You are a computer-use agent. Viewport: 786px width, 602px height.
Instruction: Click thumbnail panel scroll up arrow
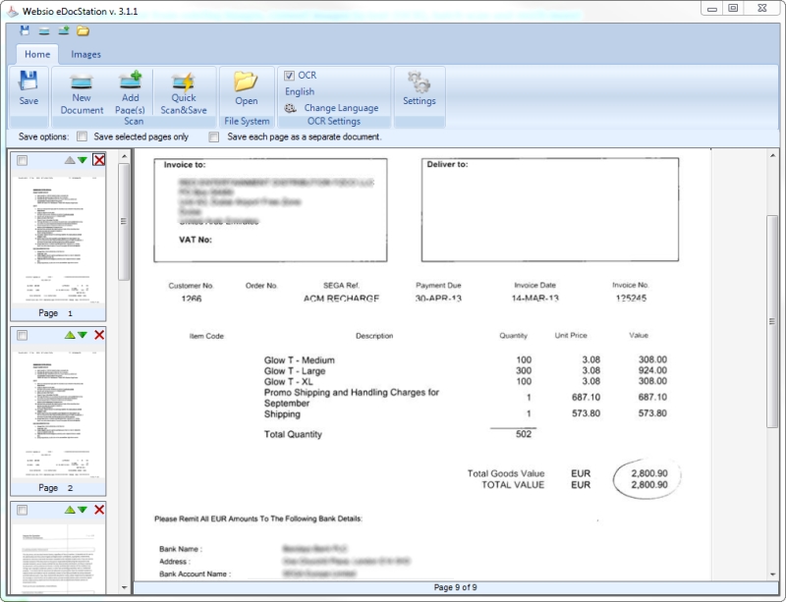125,156
